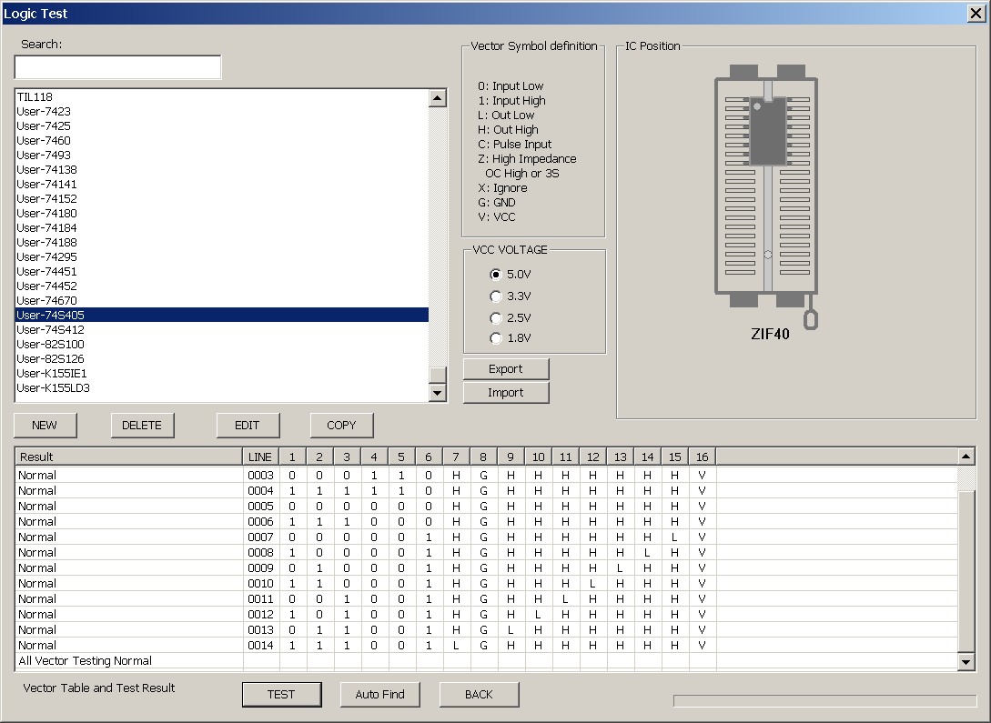
Task: Click the ZIF40 socket image
Action: (766, 186)
